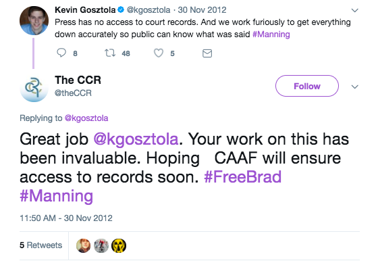Viewport: 378px width, 263px height.
Task: Click the envelope direct message icon
Action: click(x=207, y=53)
